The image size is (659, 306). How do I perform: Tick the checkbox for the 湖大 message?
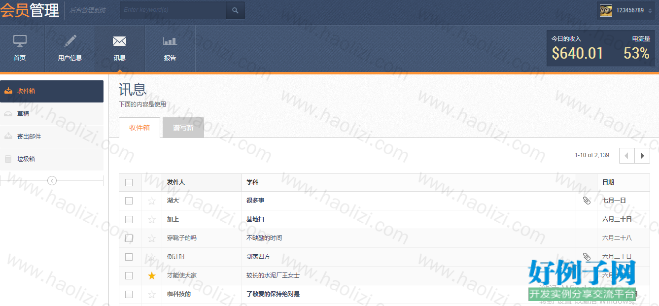pyautogui.click(x=129, y=201)
